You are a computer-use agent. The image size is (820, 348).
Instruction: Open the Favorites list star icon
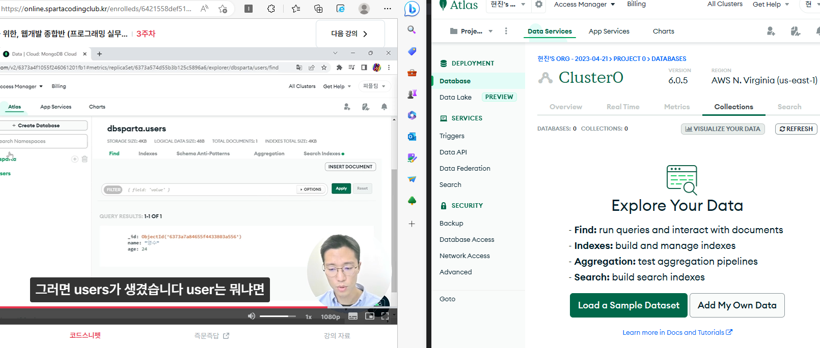pos(296,9)
